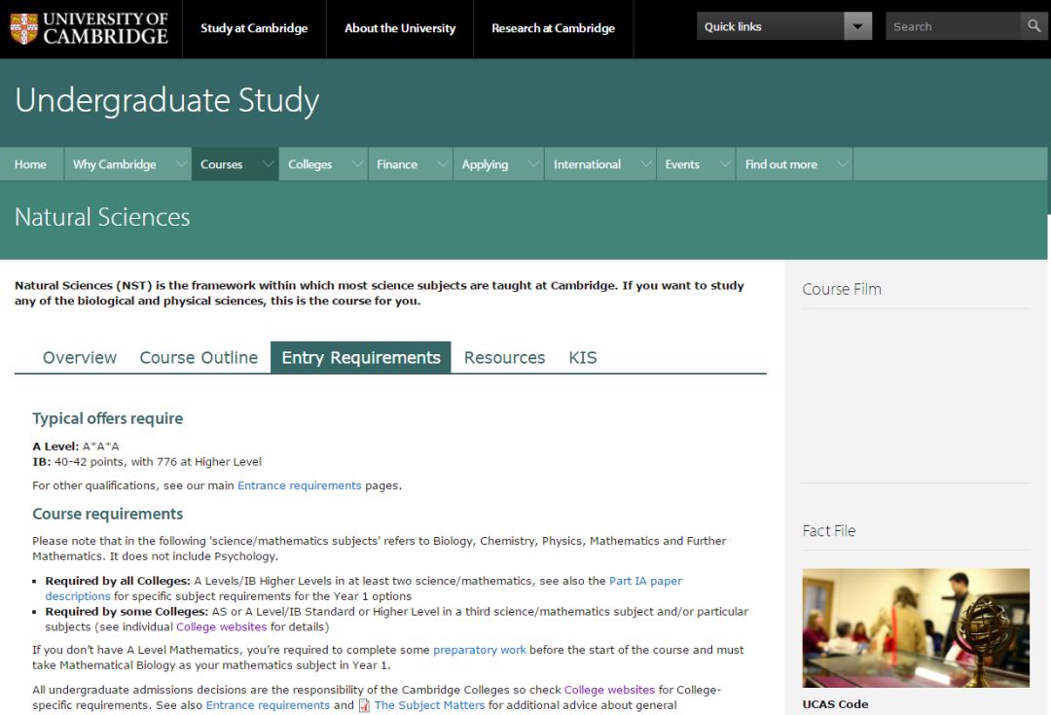The height and width of the screenshot is (715, 1051).
Task: Follow College websites link in Required by some Colleges
Action: coord(221,627)
